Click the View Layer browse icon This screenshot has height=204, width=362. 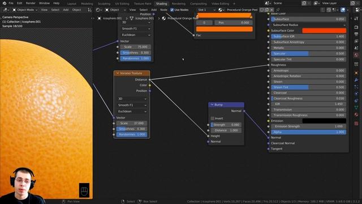(x=317, y=3)
